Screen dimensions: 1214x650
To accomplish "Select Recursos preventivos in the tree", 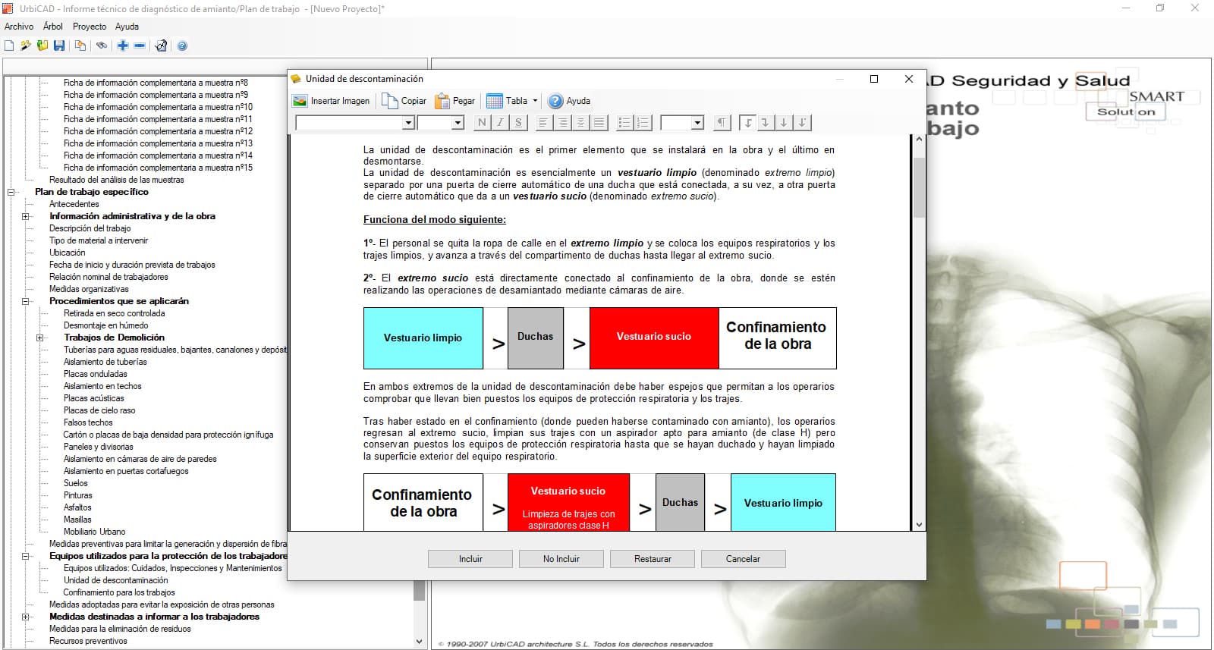I will tap(88, 641).
